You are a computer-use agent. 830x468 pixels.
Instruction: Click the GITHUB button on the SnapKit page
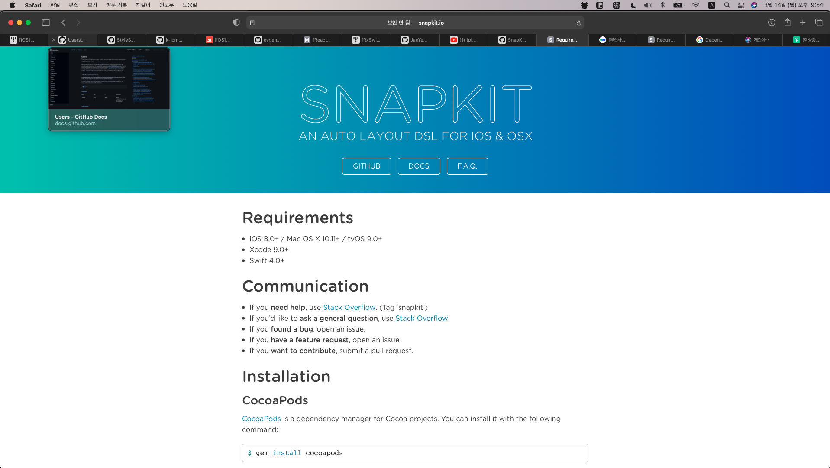coord(366,166)
